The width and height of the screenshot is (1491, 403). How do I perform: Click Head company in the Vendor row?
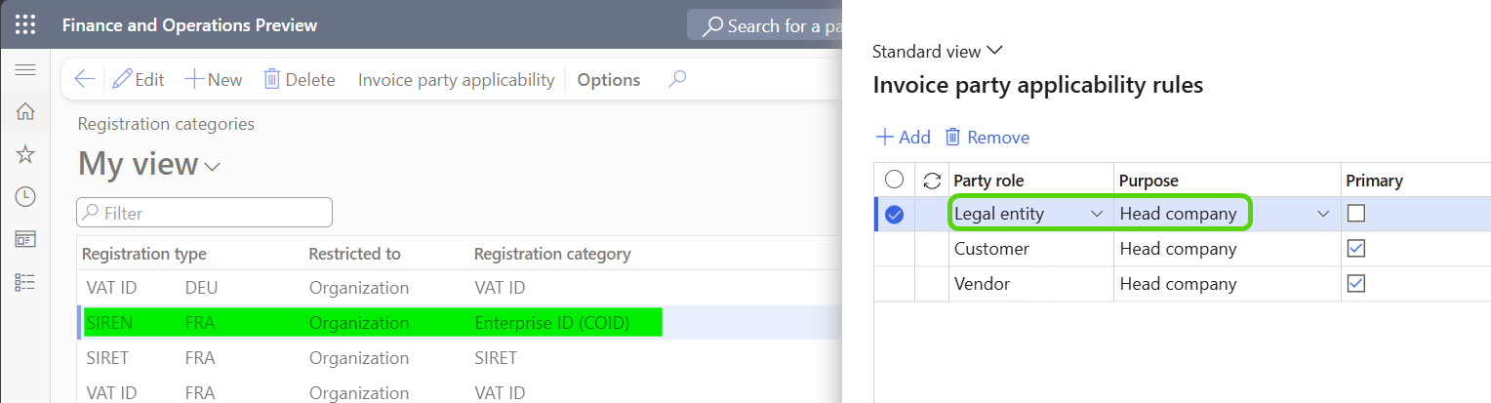coord(1178,284)
